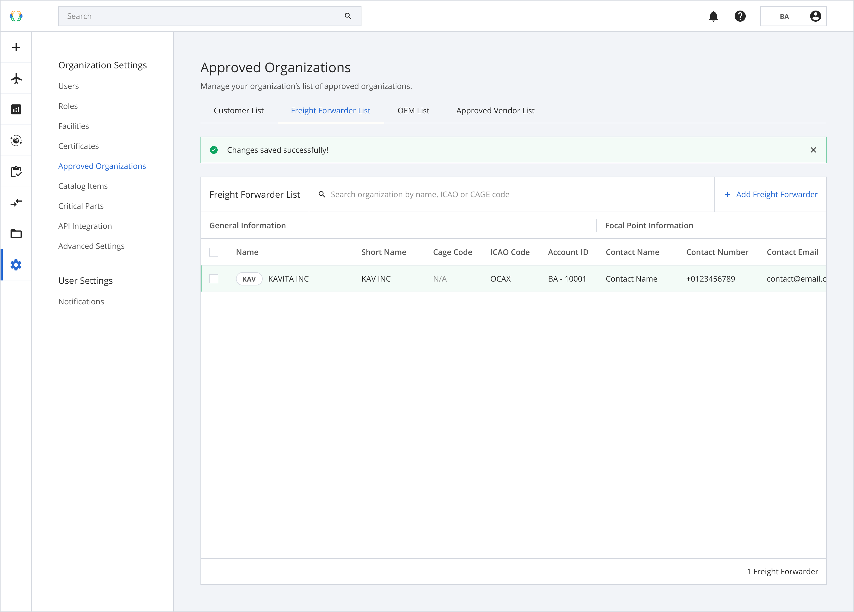
Task: Click the 1 Freight Forwarder count text
Action: [782, 571]
